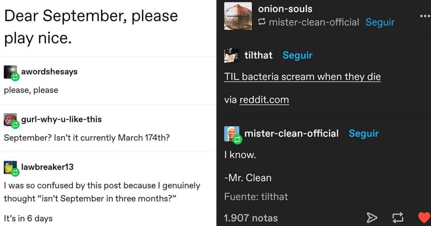The image size is (431, 226).
Task: Open the "TIL bacteria scream when they die" link
Action: tap(302, 77)
